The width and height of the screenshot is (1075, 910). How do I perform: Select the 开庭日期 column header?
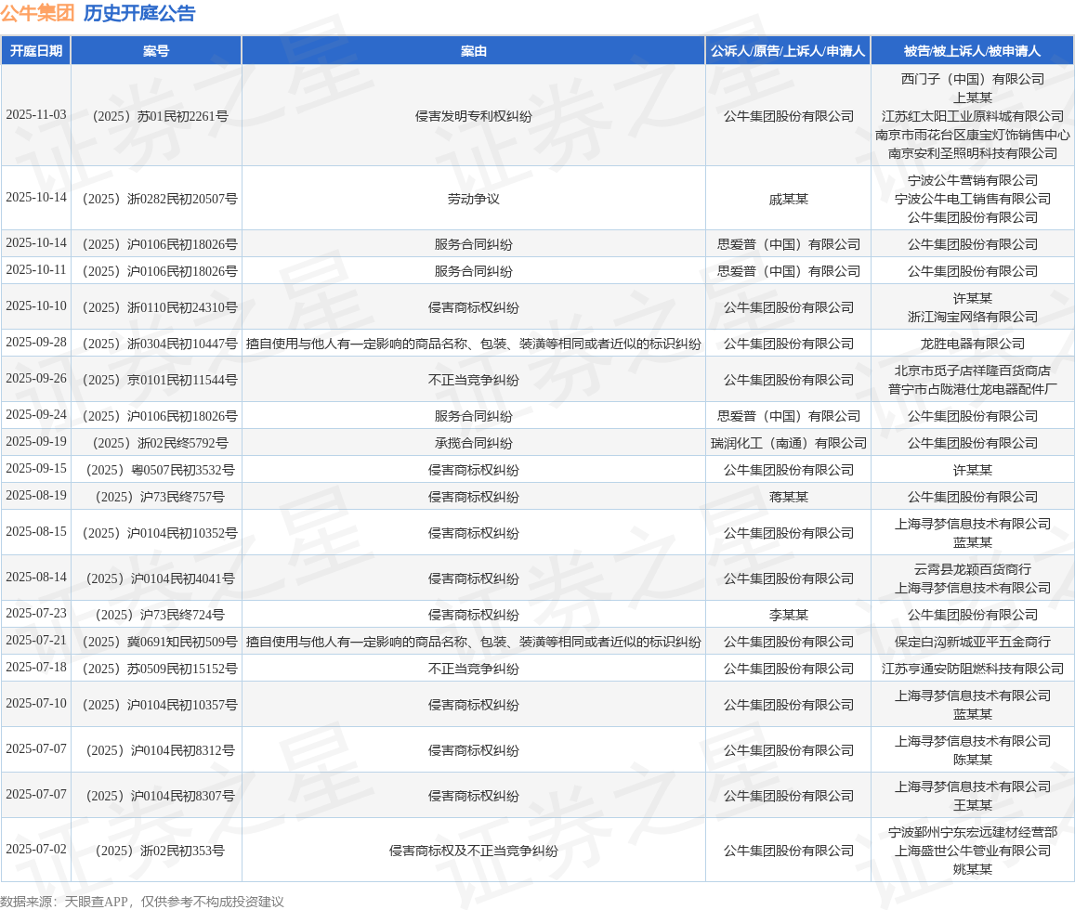click(36, 51)
